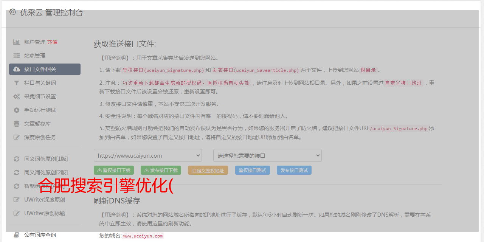Click the server icon for 站点管理
The height and width of the screenshot is (242, 484).
click(17, 56)
